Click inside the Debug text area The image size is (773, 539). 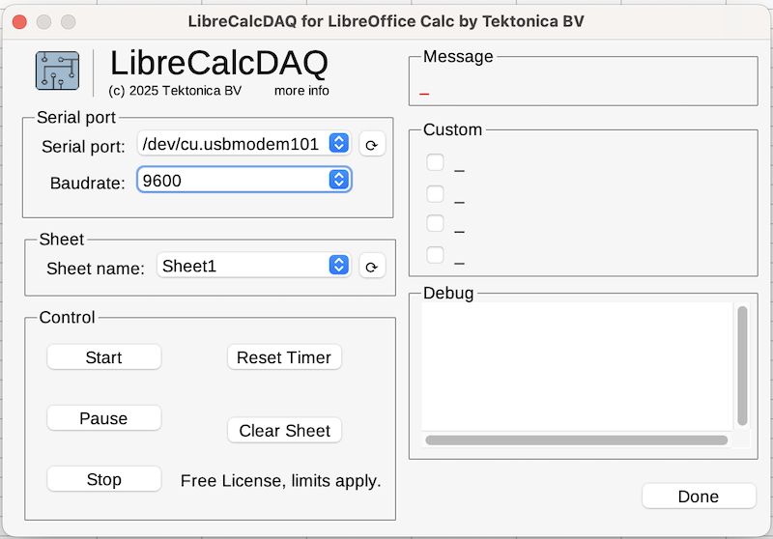pos(577,366)
